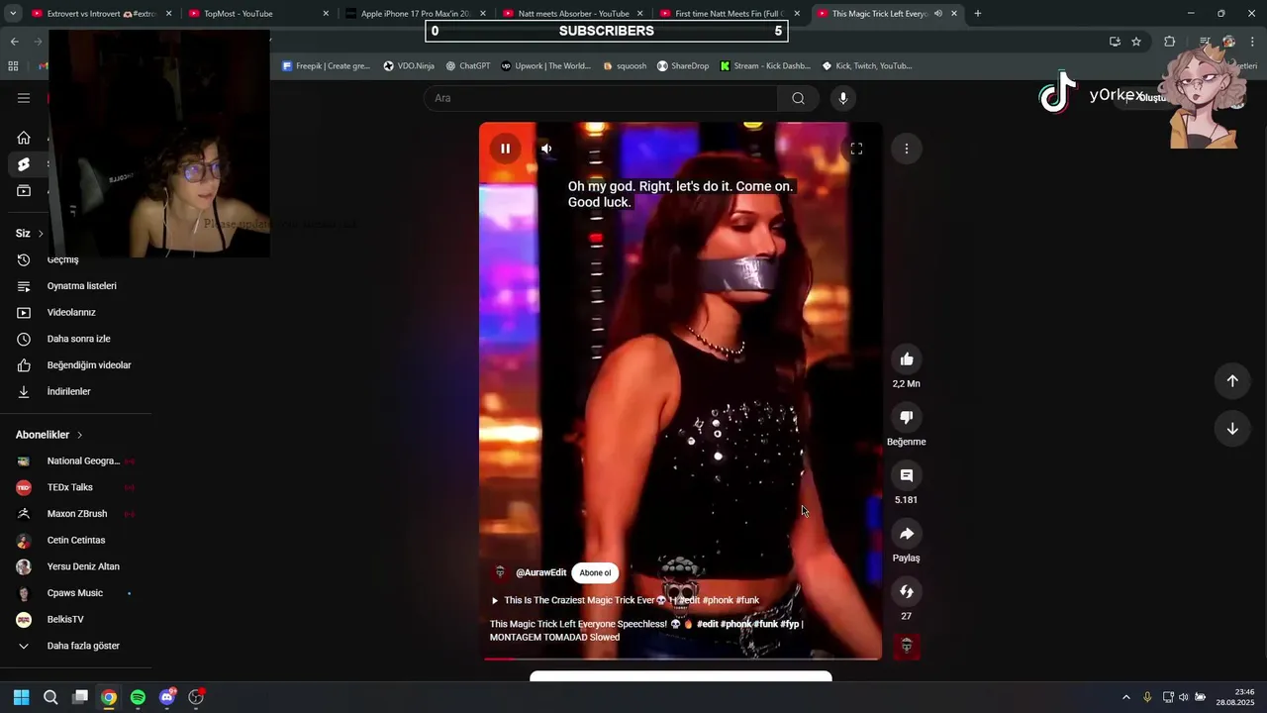
Task: Expand the Siz section chevron
Action: [41, 234]
